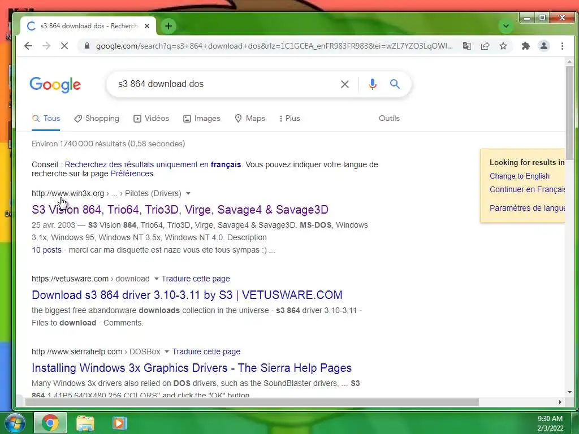Screen dimensions: 579x434
Task: Go to the Google homepage logo
Action: point(55,85)
